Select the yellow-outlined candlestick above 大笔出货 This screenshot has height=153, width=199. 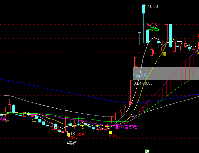136,62
